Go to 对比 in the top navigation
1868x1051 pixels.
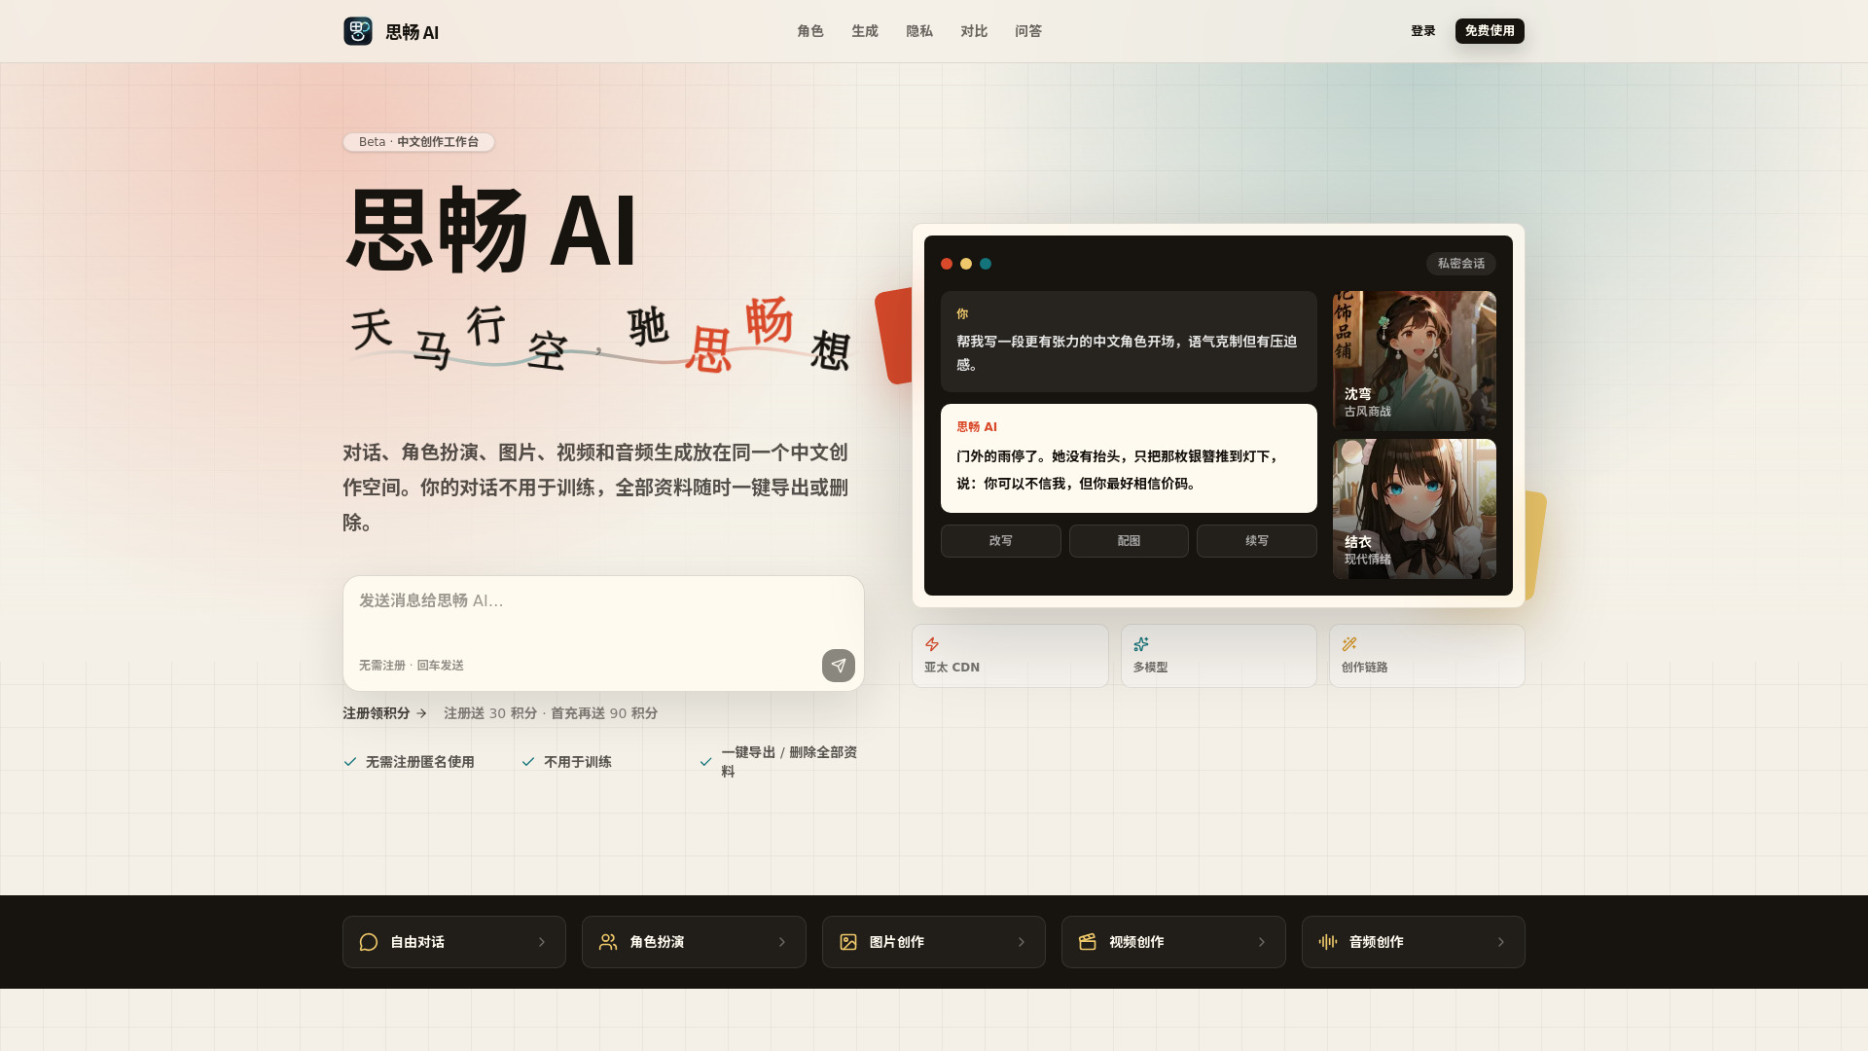click(x=974, y=31)
